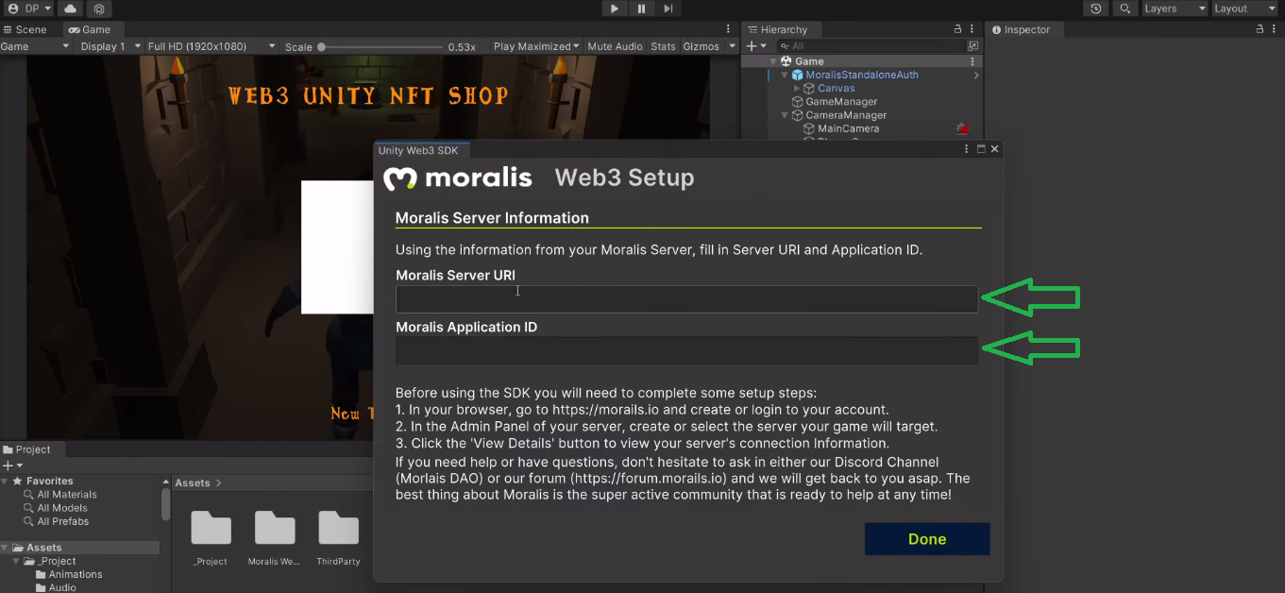Pause the game playback
1285x593 pixels.
click(x=641, y=8)
